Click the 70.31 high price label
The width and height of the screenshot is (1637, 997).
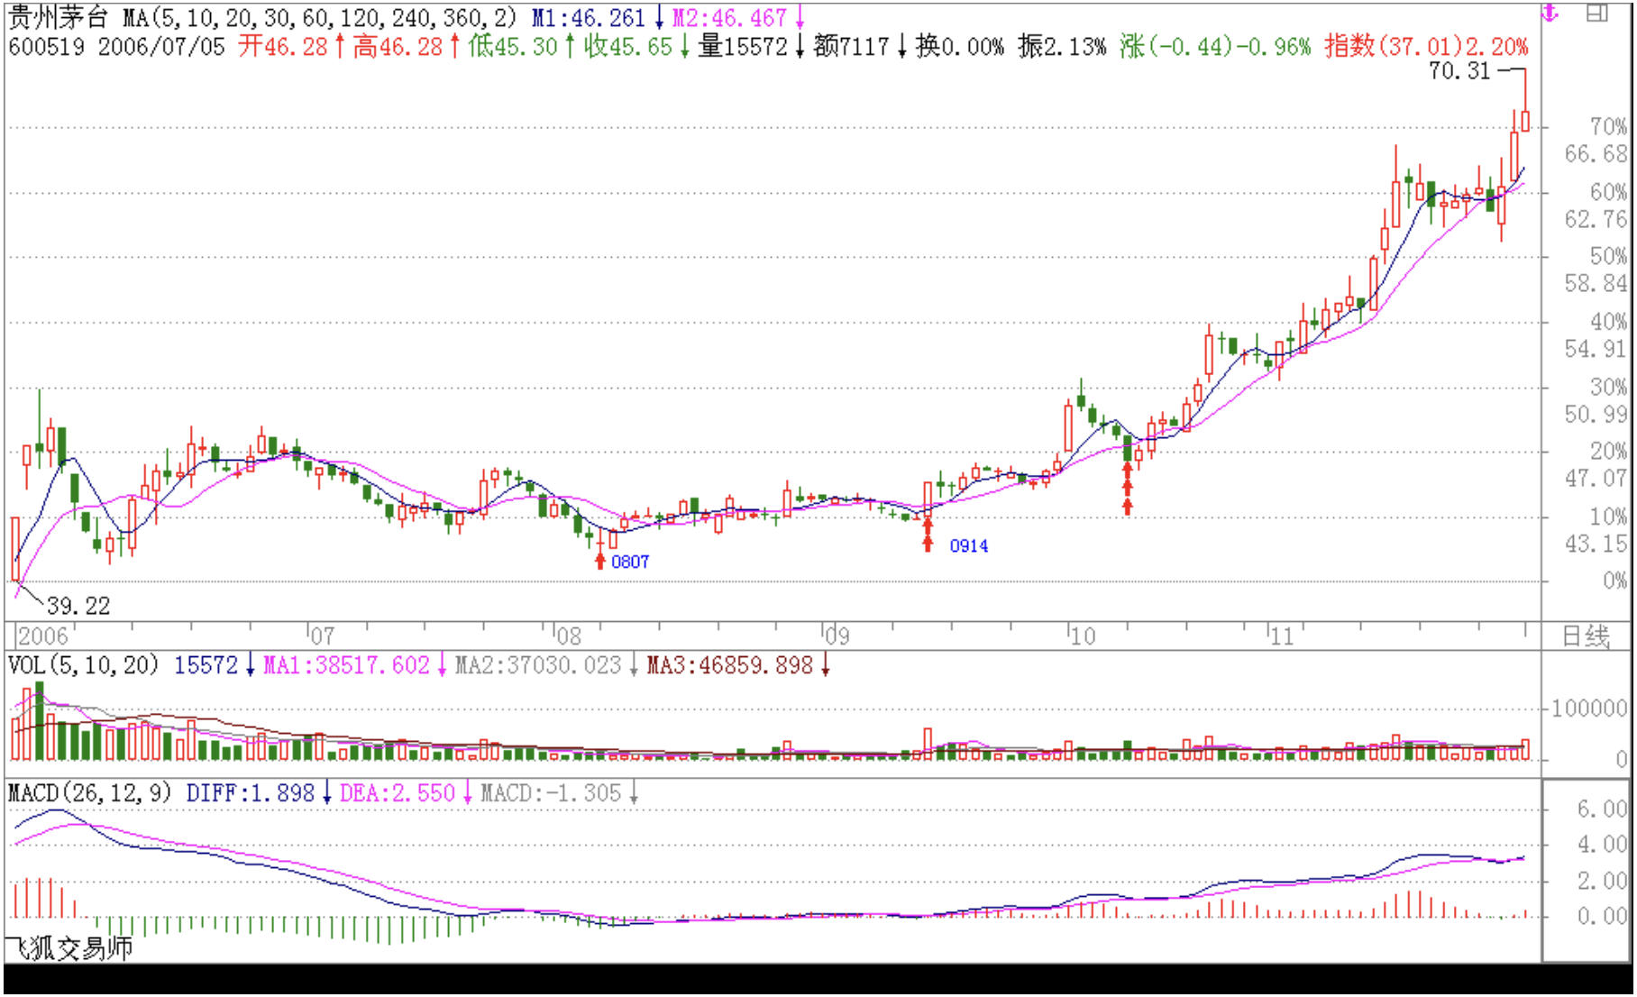pos(1459,71)
